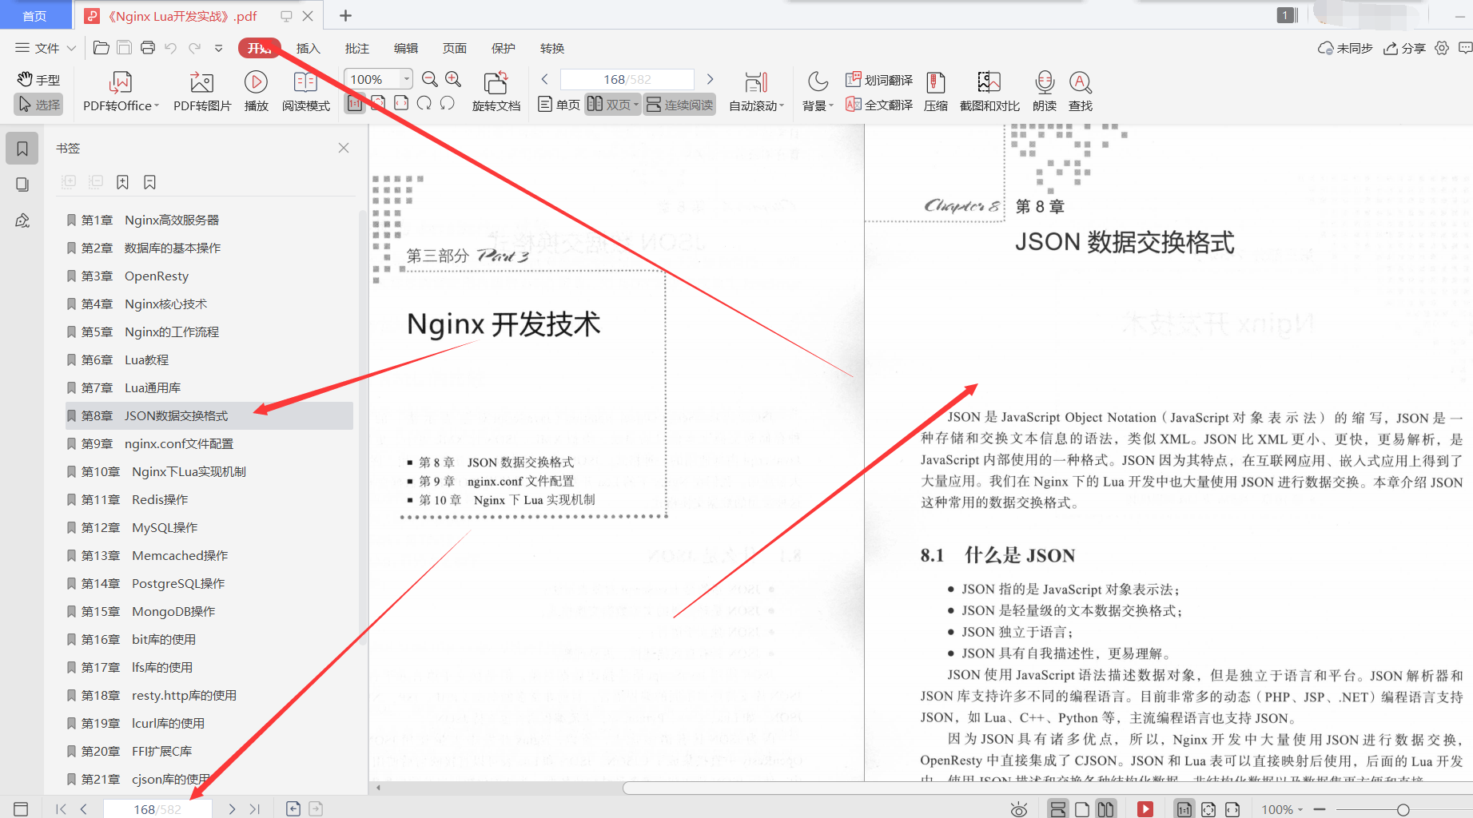Expand the 双页 two-page view options

(x=634, y=104)
